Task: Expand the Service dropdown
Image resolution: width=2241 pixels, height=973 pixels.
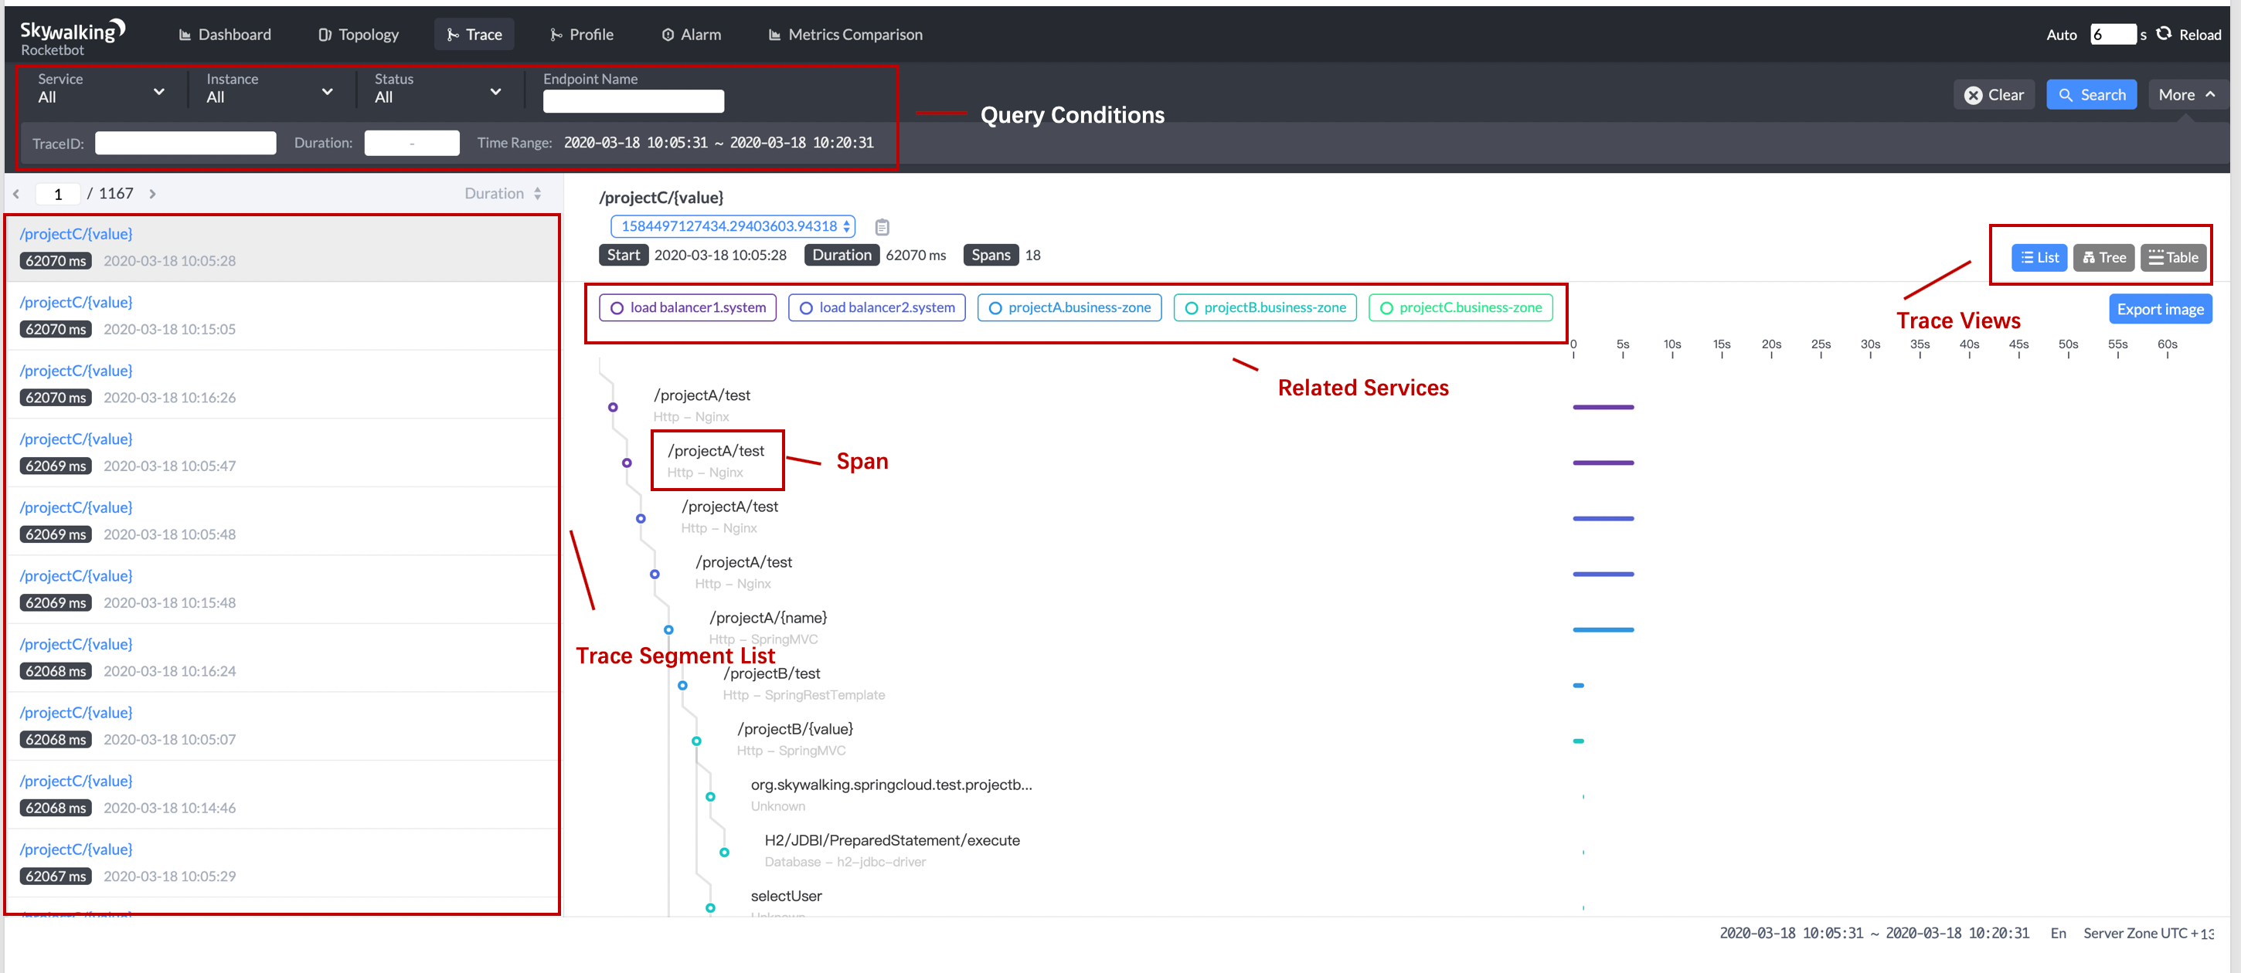Action: (100, 89)
